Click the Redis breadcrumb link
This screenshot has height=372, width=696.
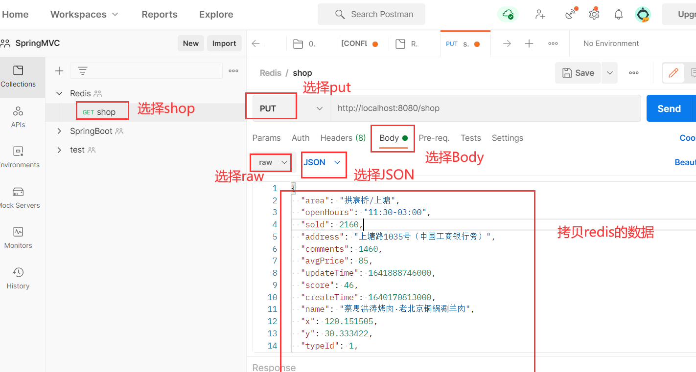pos(271,73)
